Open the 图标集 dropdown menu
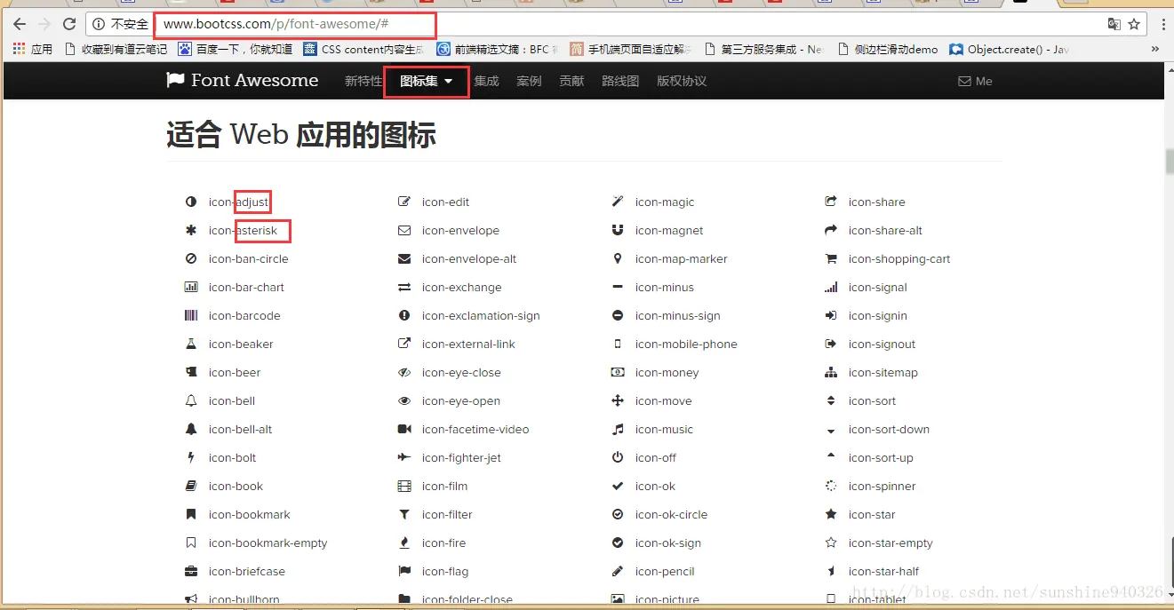Image resolution: width=1174 pixels, height=610 pixels. pyautogui.click(x=427, y=81)
